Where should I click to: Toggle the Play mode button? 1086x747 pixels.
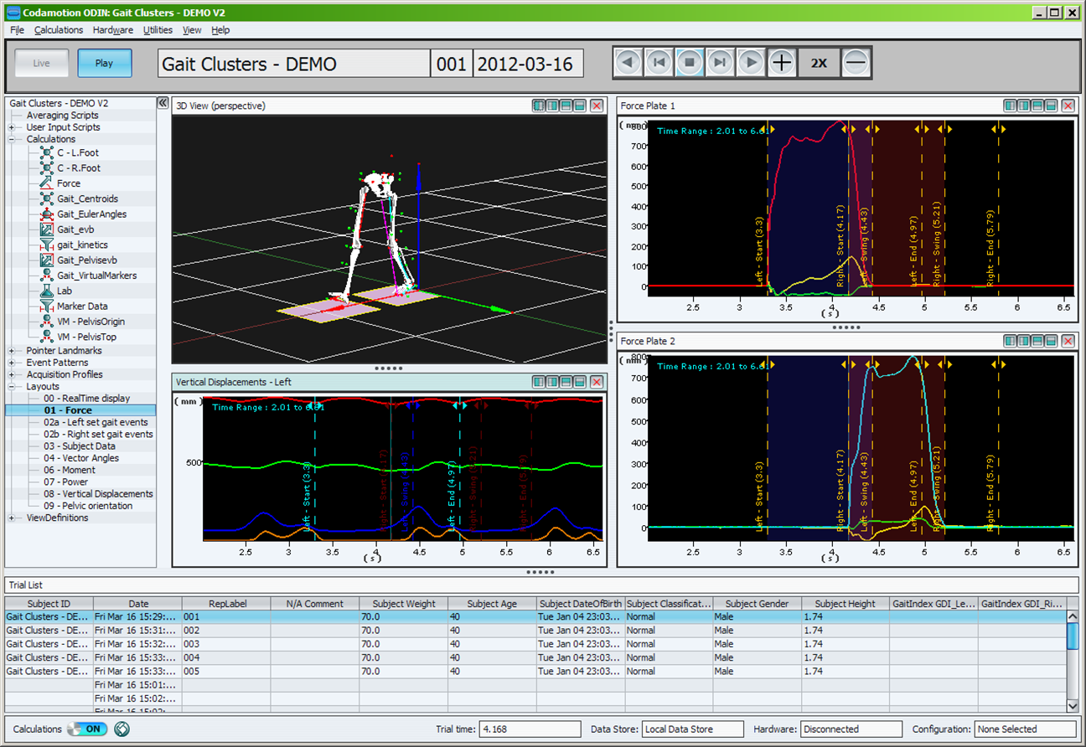(x=105, y=63)
